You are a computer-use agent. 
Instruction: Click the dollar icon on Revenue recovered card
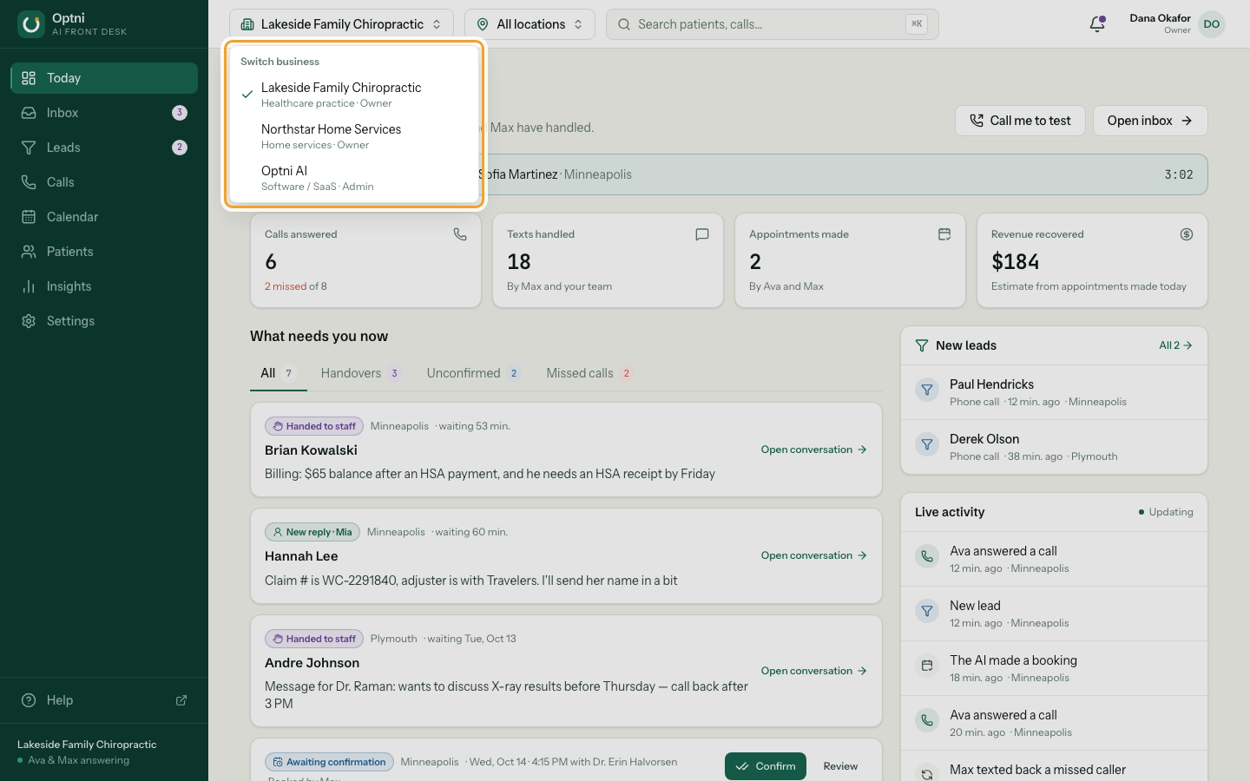click(1187, 234)
